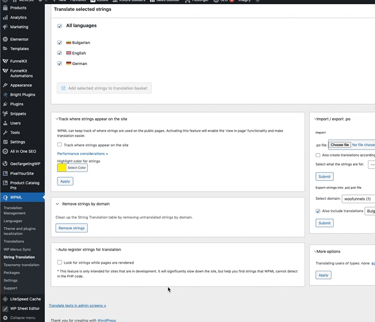Open Marketing via its megaphone icon

5,27
